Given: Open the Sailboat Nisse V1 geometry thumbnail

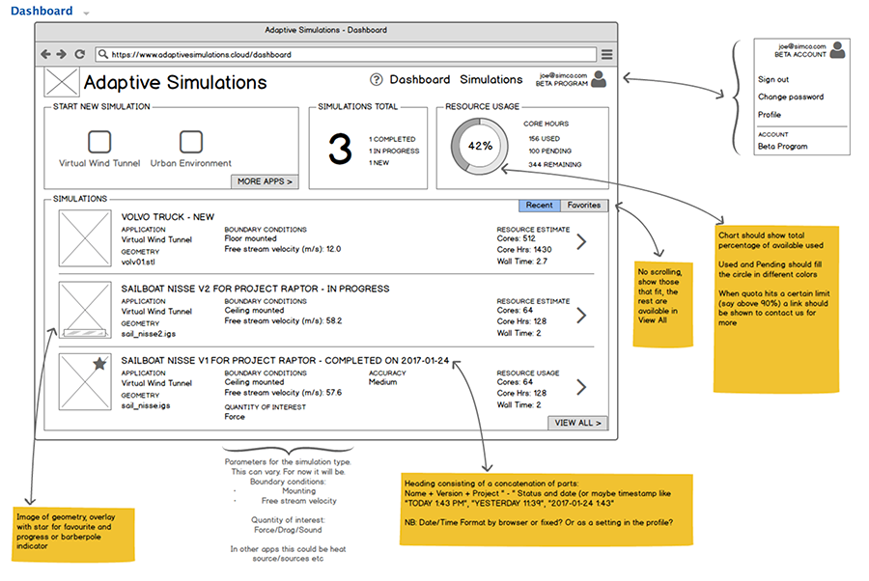Looking at the screenshot, I should 85,382.
